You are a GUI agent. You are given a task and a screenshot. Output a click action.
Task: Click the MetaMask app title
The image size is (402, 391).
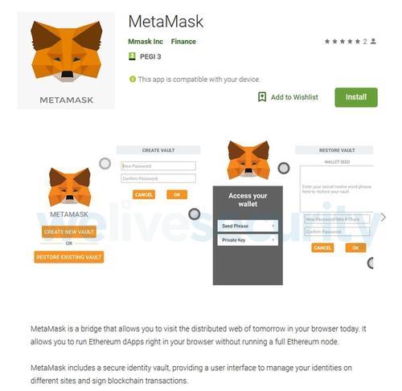coord(166,22)
